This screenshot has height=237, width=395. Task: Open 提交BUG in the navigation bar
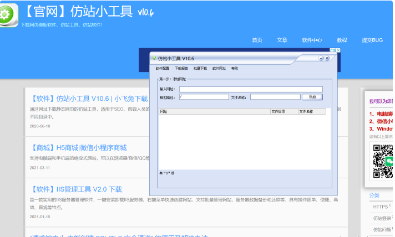[372, 40]
